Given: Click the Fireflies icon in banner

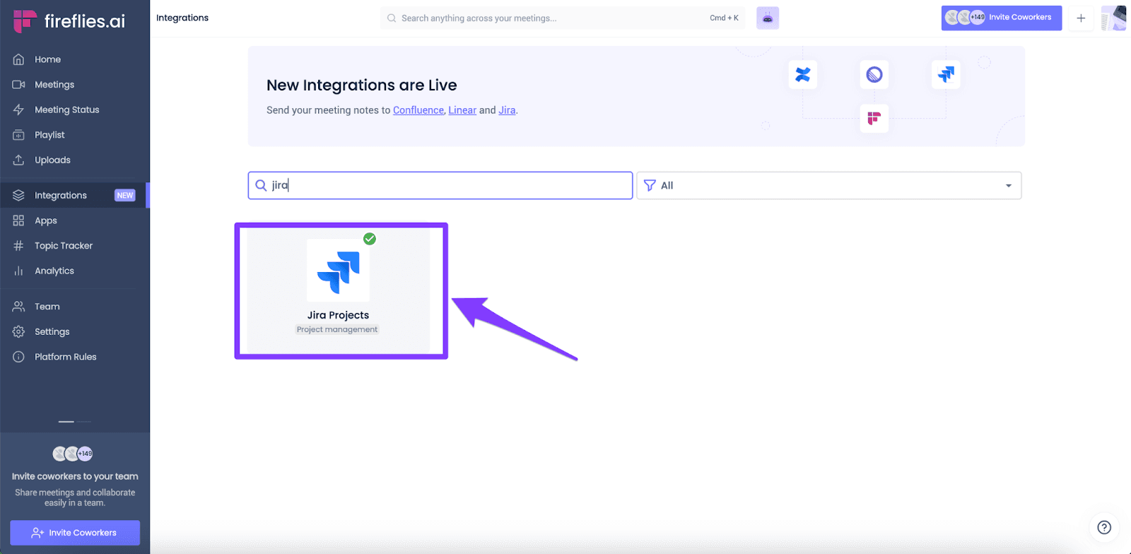Looking at the screenshot, I should (x=874, y=118).
